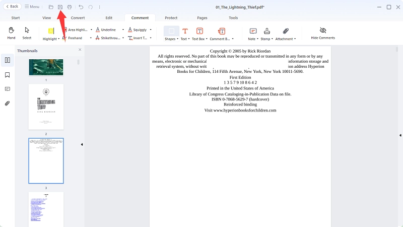Click the Back button
403x227 pixels.
pyautogui.click(x=12, y=7)
